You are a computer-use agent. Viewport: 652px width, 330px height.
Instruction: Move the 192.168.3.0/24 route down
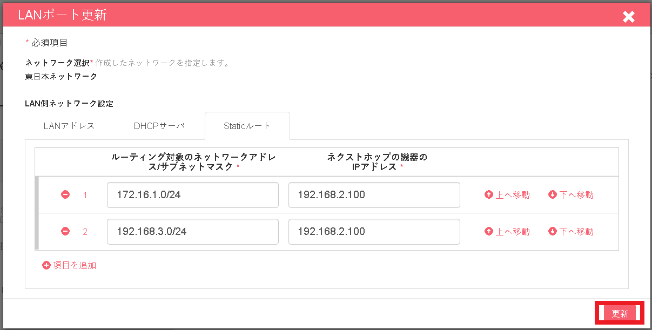pyautogui.click(x=571, y=232)
